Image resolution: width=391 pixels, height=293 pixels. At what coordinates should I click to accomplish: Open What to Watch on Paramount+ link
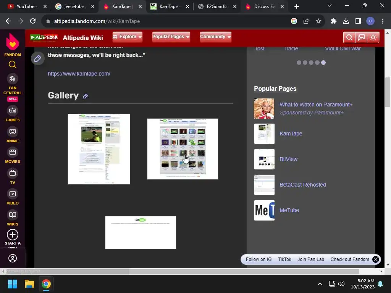(316, 105)
